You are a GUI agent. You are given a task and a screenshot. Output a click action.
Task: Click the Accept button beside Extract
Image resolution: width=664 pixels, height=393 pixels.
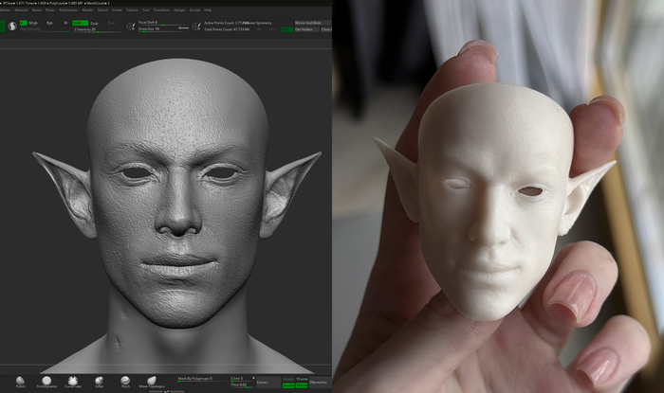(x=288, y=379)
